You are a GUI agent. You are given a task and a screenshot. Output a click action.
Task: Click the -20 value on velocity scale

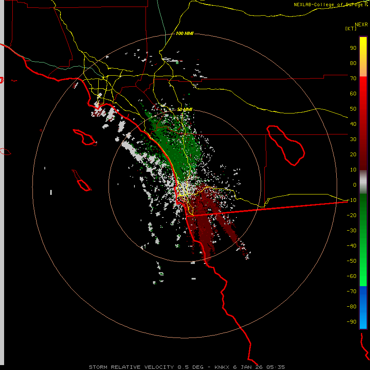pos(351,215)
